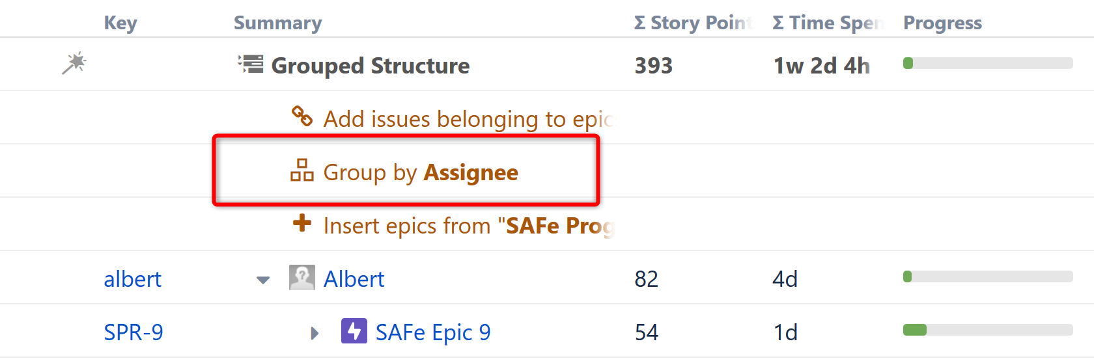1094x361 pixels.
Task: Expand SAFe Epic 9 children
Action: click(315, 334)
